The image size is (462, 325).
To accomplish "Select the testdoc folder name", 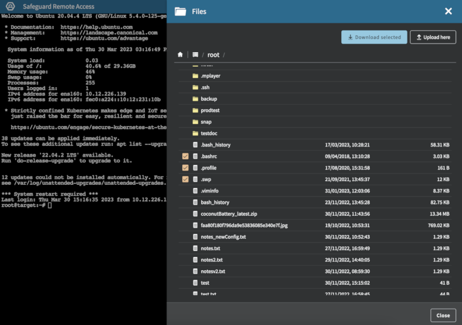I will click(x=209, y=133).
